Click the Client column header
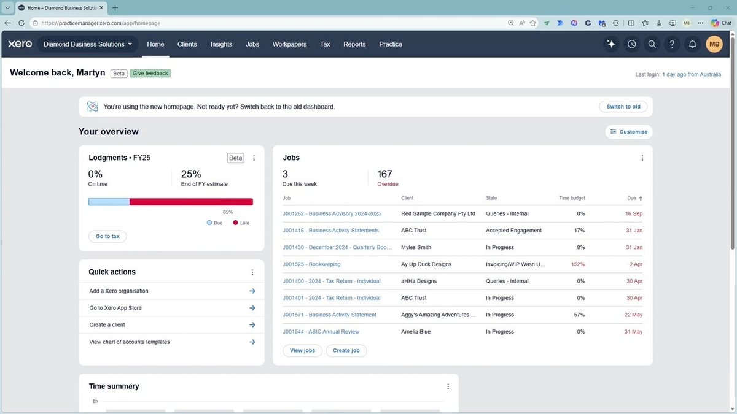 tap(407, 198)
